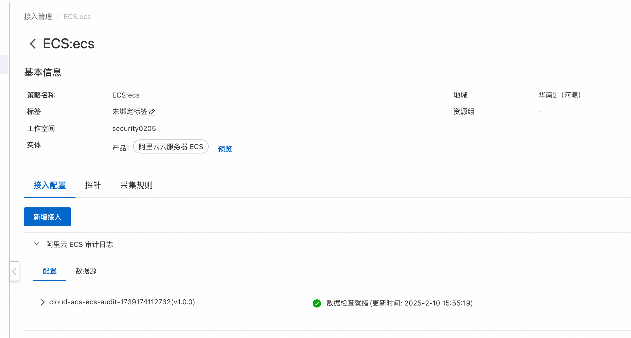Click the 阿里云云服务器 ECS product tag
The image size is (631, 338).
coord(171,146)
